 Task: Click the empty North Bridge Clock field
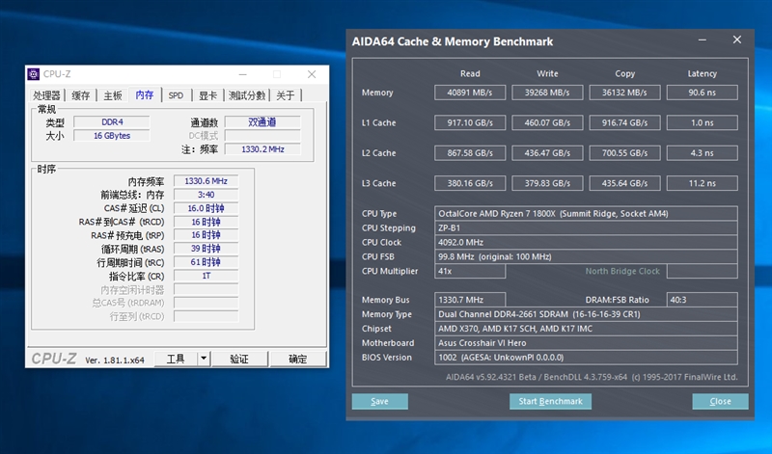click(703, 271)
